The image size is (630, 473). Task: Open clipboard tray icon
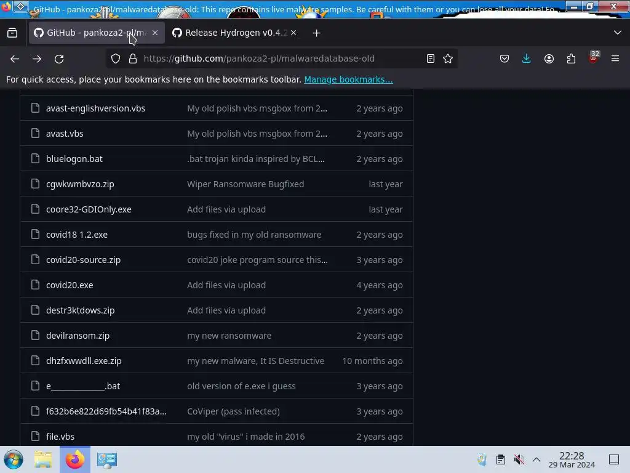pos(501,459)
